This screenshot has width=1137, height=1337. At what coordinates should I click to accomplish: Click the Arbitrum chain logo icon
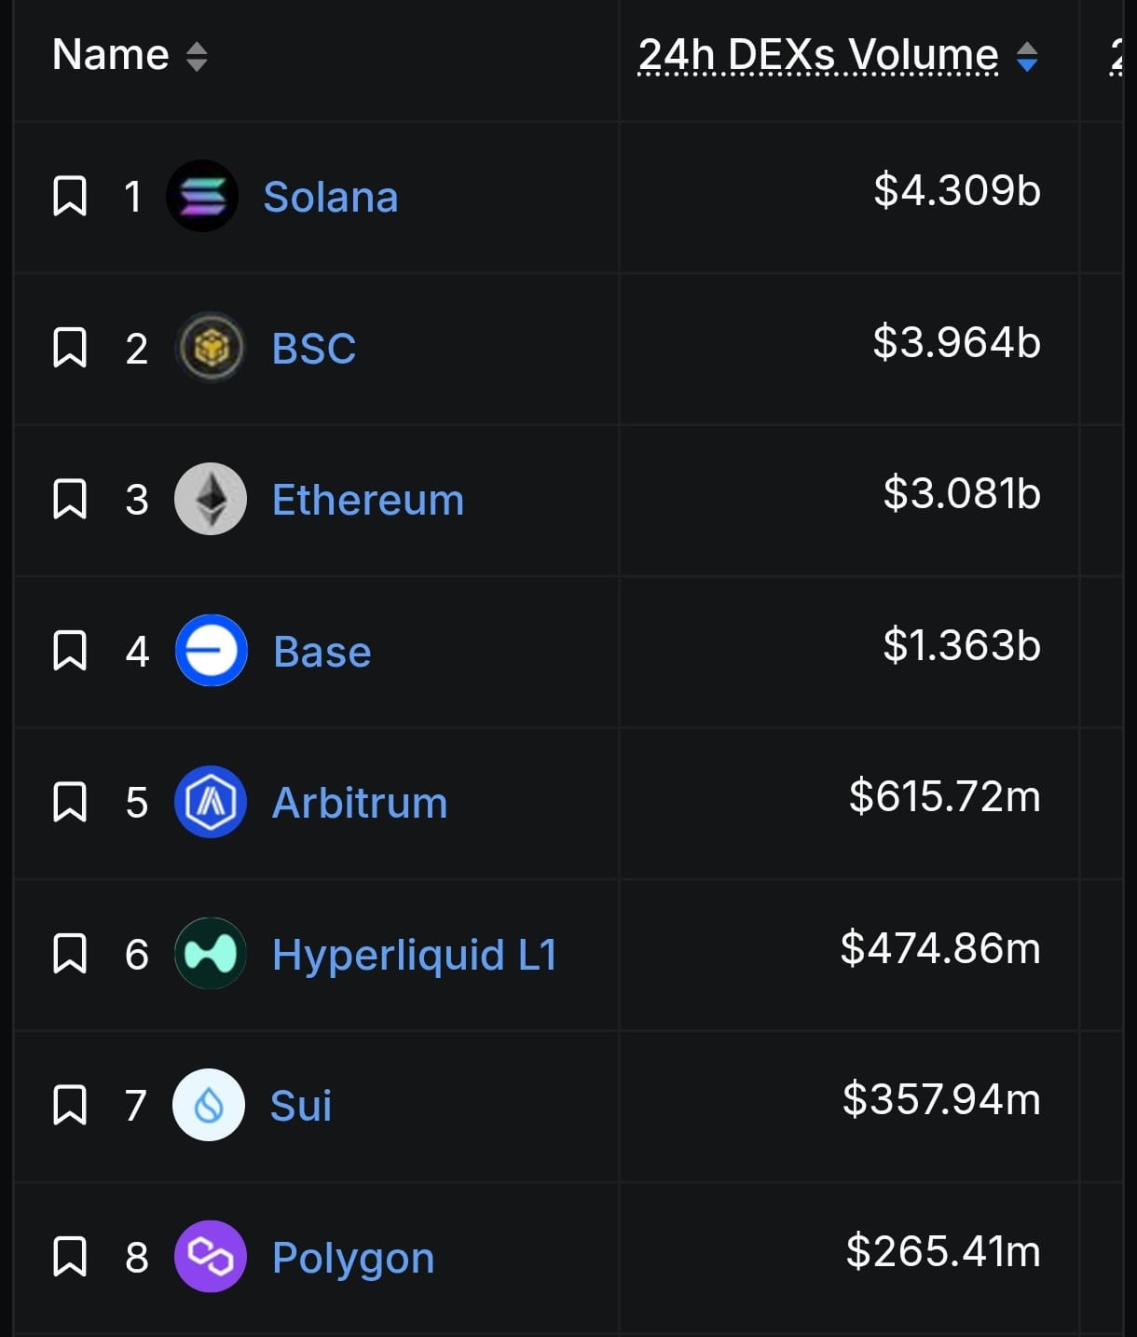[x=211, y=802]
